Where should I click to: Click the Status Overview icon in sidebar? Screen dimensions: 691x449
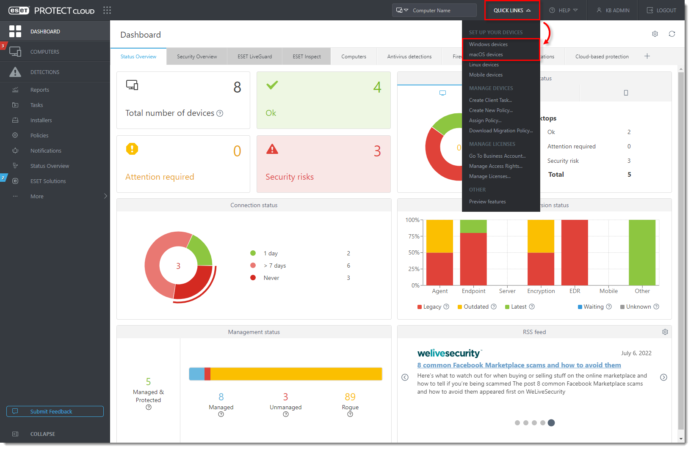pos(15,166)
